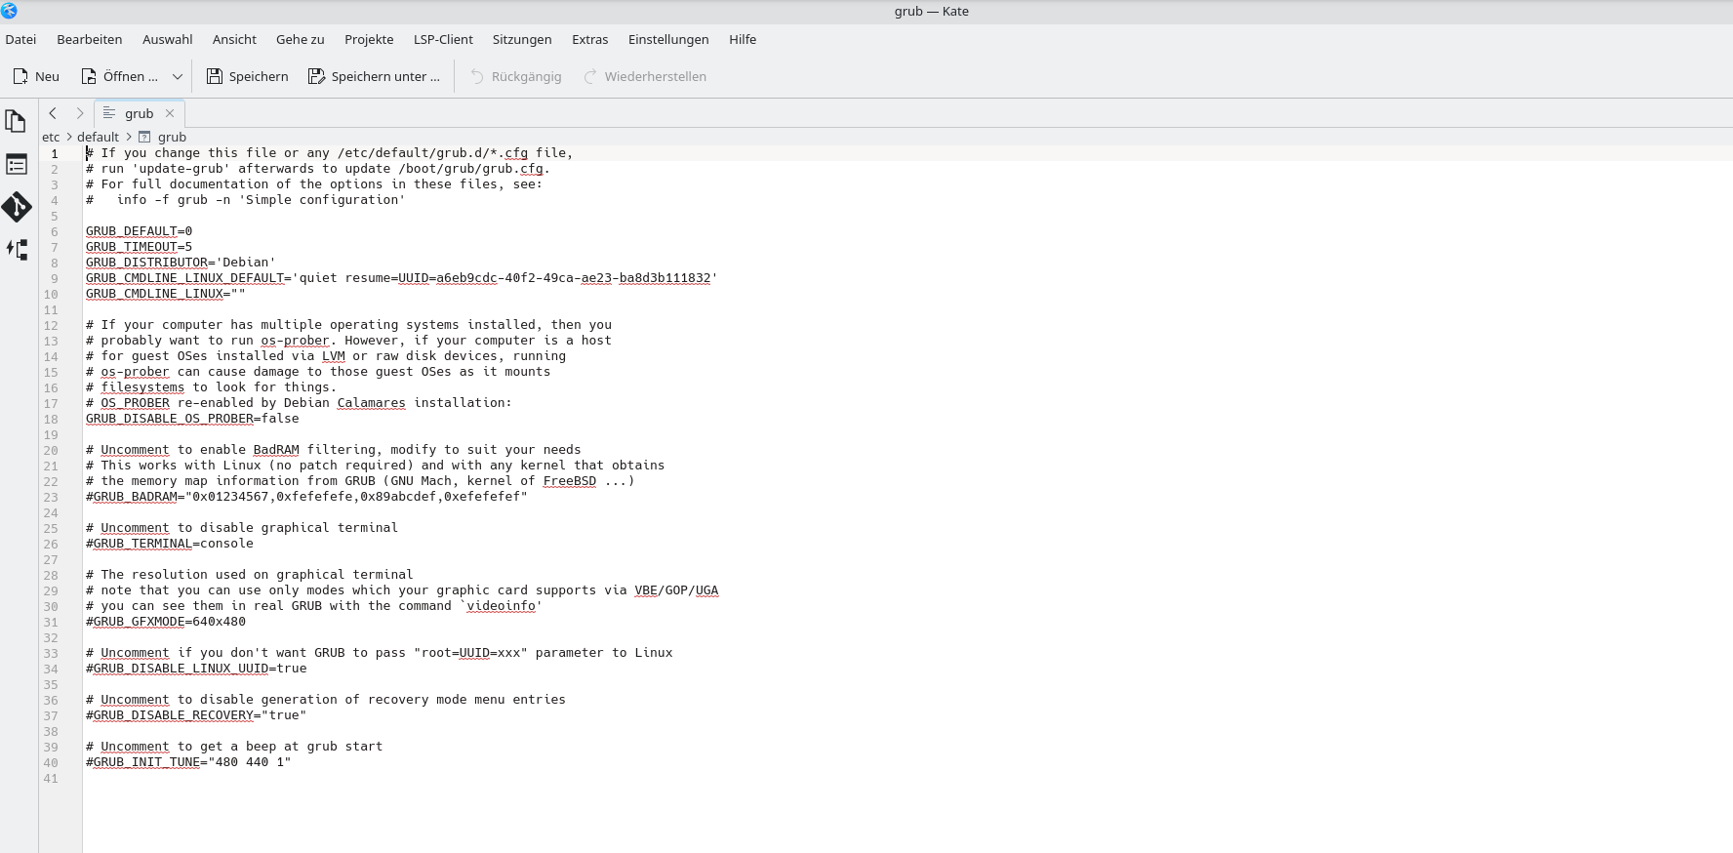Expand the Öffnen recent files dropdown arrow
1733x853 pixels.
point(177,76)
